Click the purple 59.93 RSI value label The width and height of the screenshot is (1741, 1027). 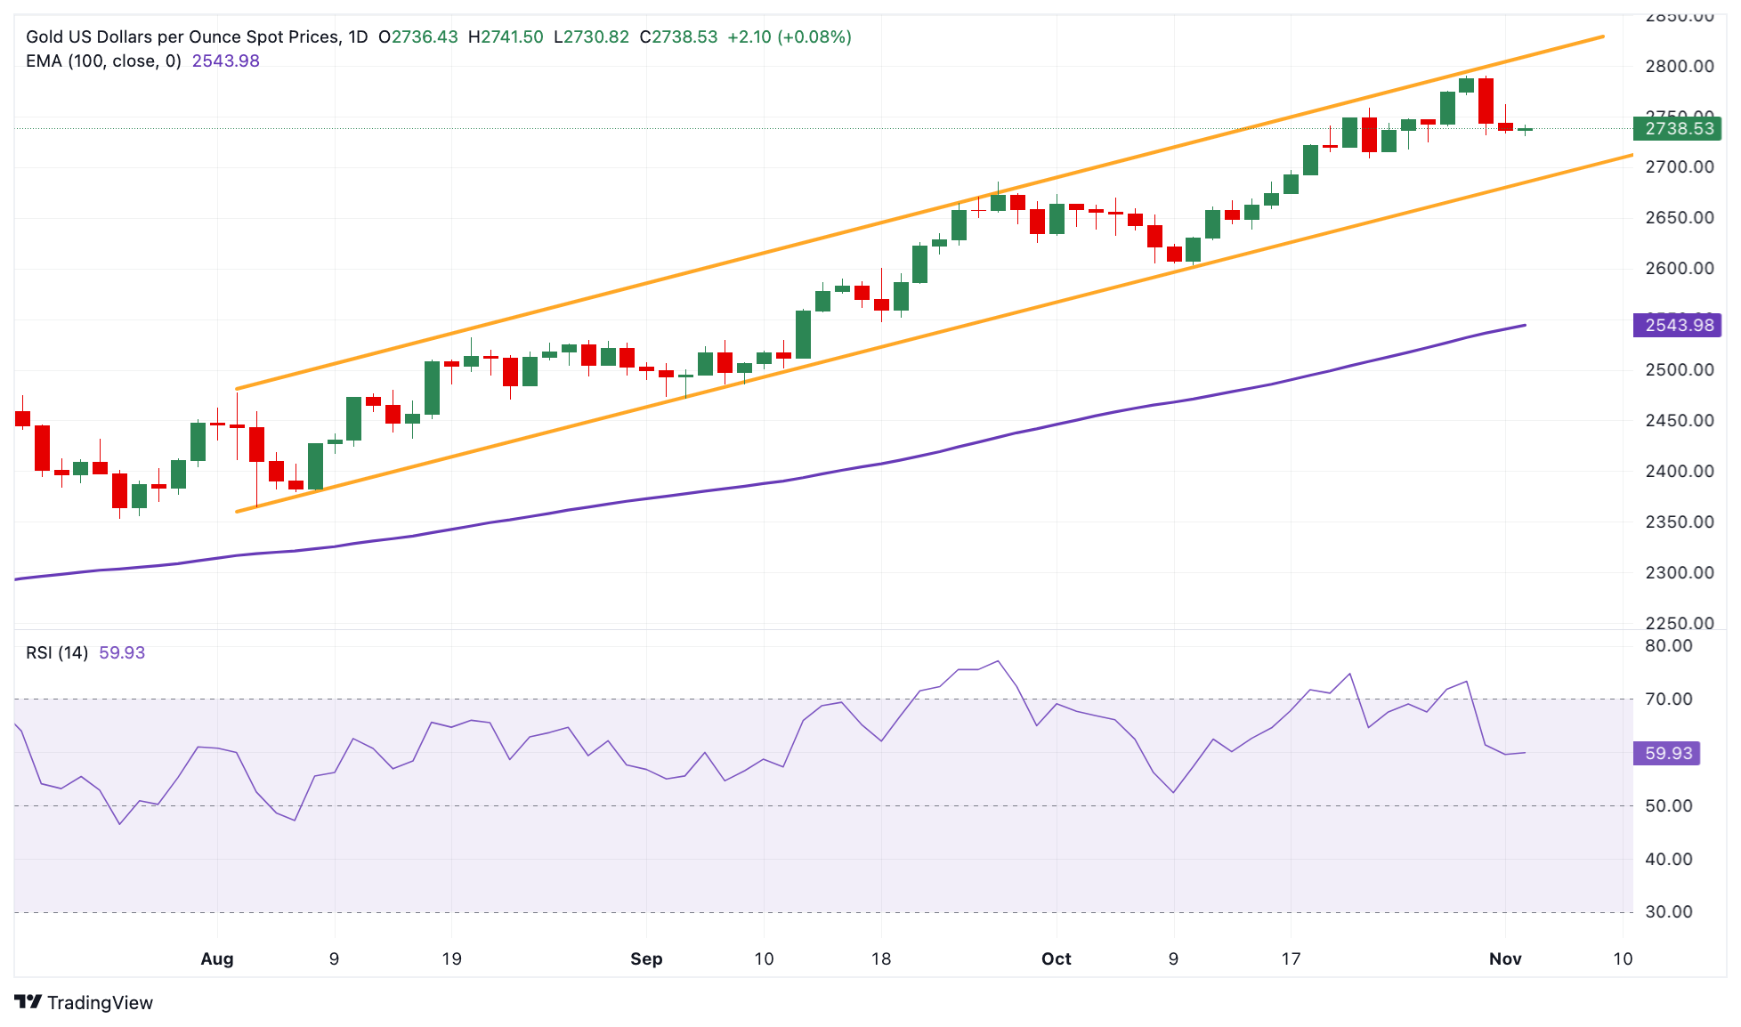[1667, 754]
